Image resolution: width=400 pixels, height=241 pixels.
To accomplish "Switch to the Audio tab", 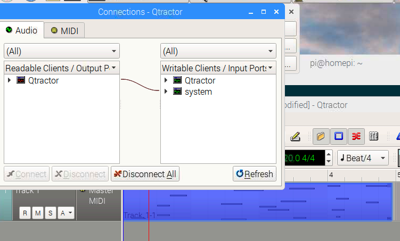I will (x=22, y=30).
